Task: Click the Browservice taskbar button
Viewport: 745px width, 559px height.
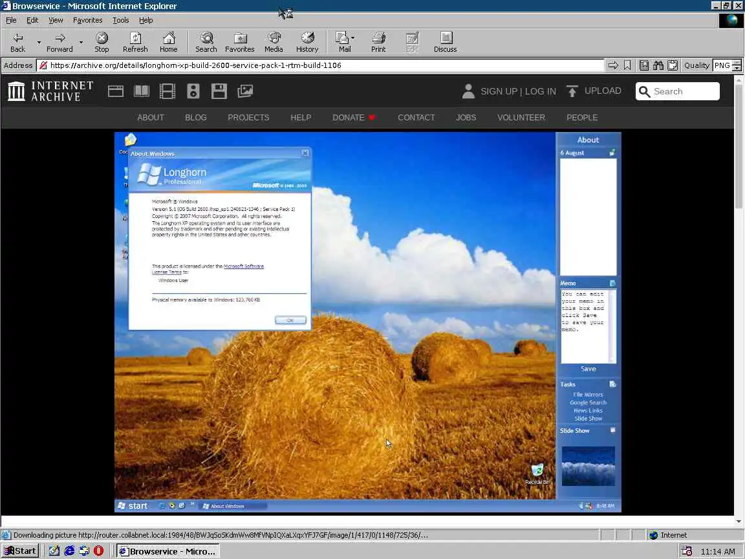Action: tap(168, 551)
